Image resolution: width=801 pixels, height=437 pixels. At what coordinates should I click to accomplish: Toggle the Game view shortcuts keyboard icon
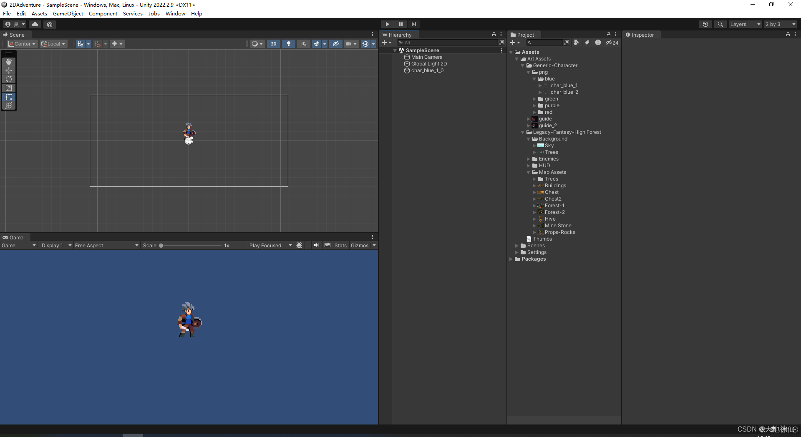(x=327, y=246)
